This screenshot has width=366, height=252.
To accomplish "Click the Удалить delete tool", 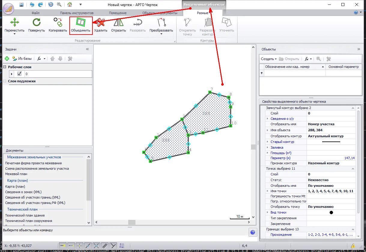I will tap(101, 26).
